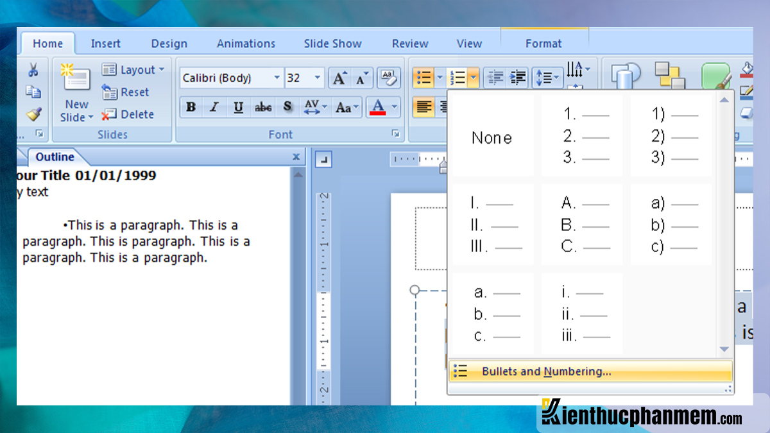Click the Numbering button icon
This screenshot has height=433, width=770.
pos(458,78)
